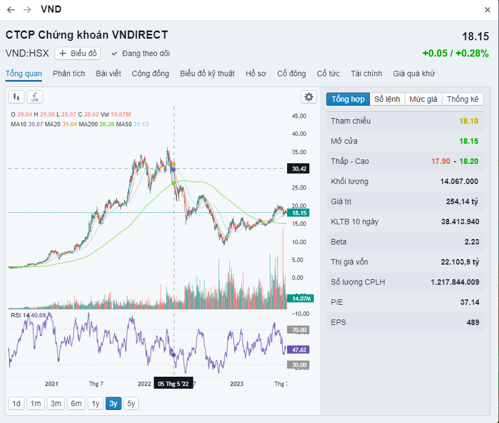Click the back arrow navigation icon
The image size is (499, 423).
pos(11,10)
